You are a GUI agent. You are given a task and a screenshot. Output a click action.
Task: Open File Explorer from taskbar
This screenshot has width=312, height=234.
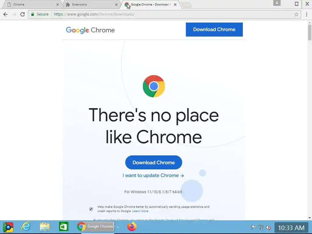click(45, 227)
